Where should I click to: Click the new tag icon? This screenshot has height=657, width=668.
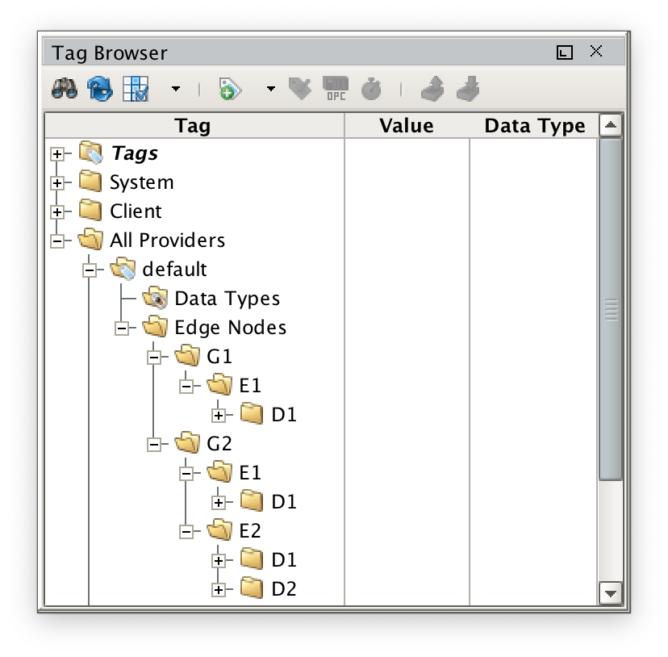[x=231, y=89]
